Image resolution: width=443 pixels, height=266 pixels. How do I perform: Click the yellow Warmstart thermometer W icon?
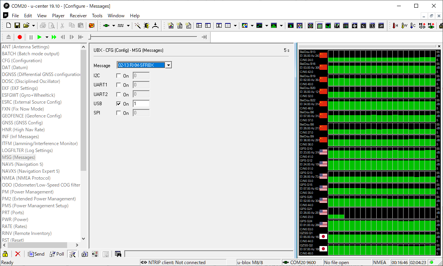click(404, 25)
